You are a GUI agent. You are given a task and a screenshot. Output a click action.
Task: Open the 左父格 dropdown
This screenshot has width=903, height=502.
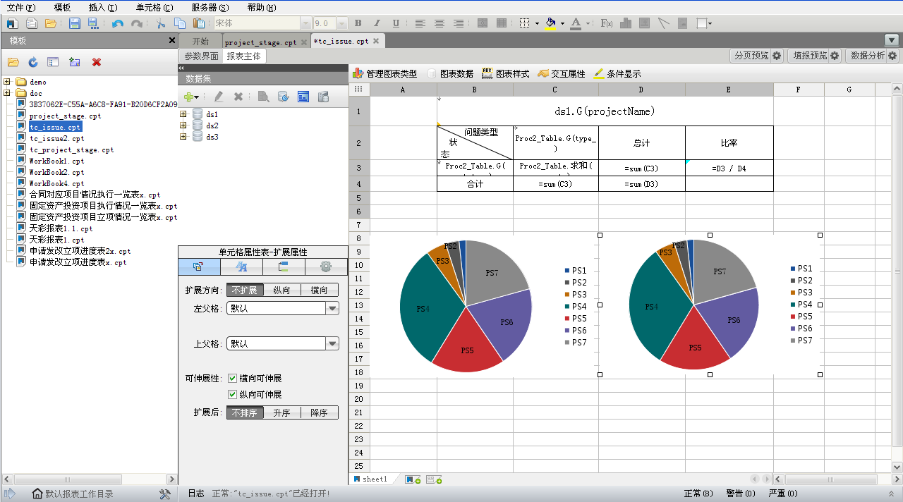332,308
